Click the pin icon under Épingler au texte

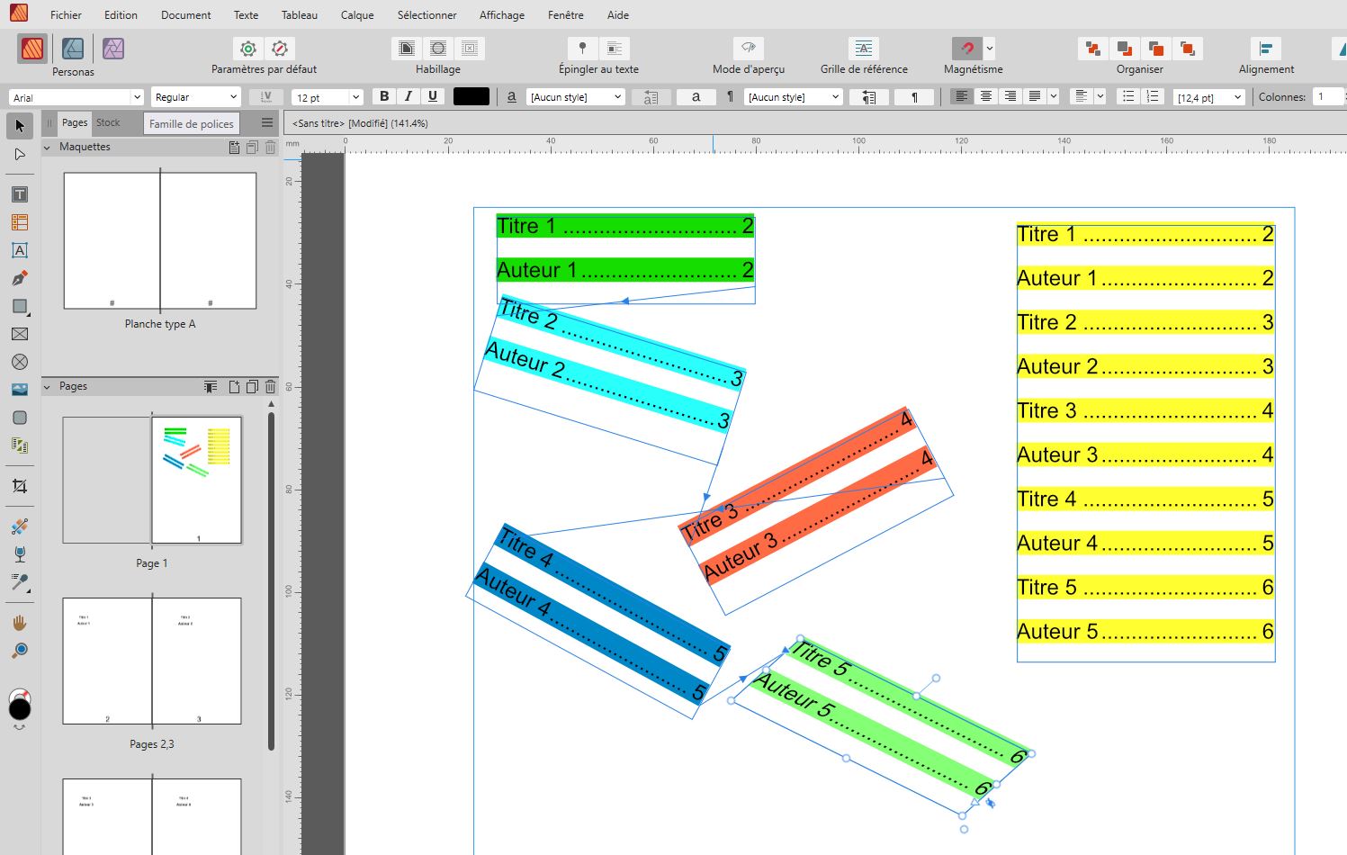582,49
